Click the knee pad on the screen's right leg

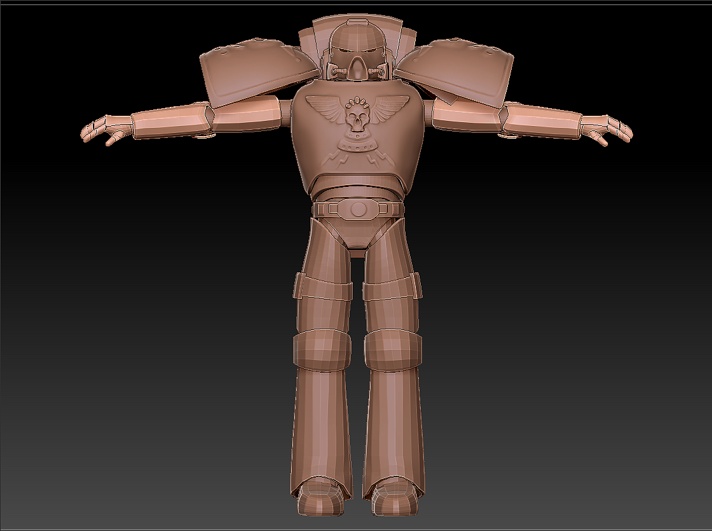pyautogui.click(x=394, y=350)
